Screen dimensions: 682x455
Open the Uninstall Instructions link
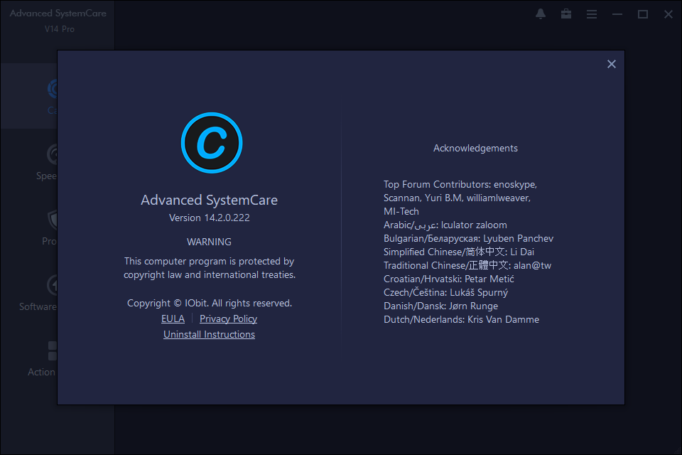209,334
